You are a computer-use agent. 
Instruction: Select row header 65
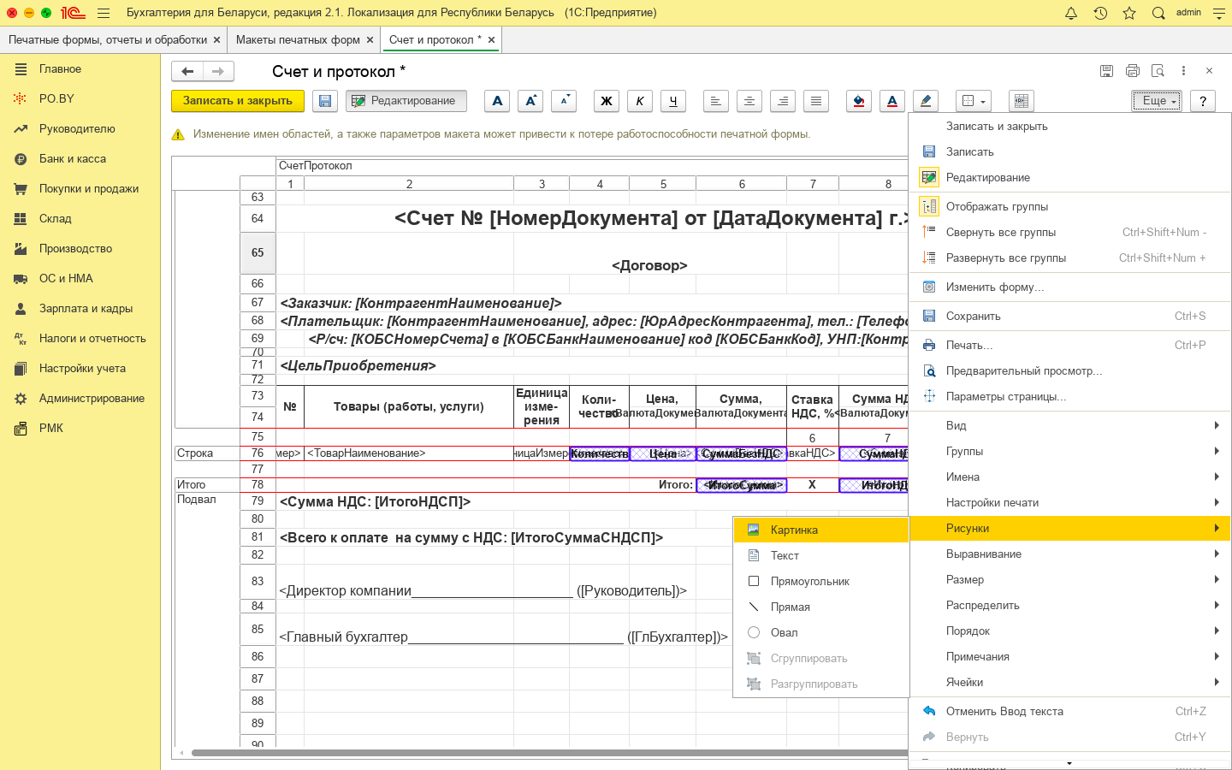coord(258,252)
